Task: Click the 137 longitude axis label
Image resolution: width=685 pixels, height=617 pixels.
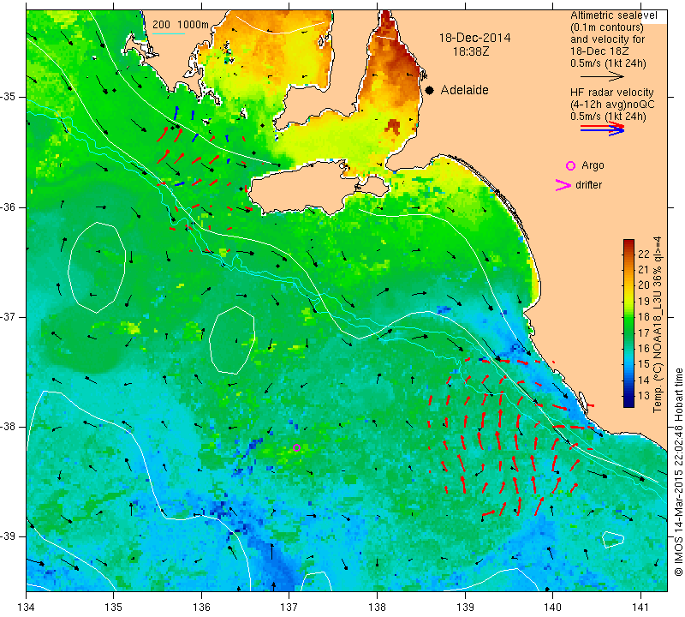Action: pyautogui.click(x=289, y=608)
